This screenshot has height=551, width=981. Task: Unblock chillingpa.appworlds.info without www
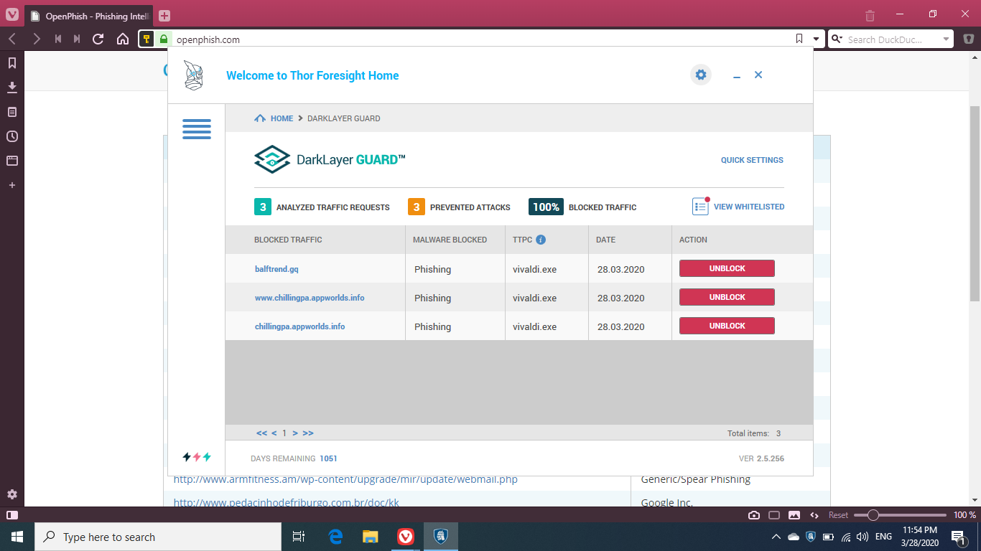pos(727,326)
